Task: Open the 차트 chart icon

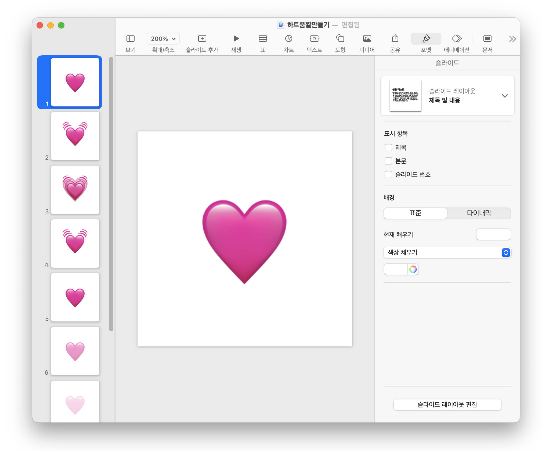Action: (288, 39)
